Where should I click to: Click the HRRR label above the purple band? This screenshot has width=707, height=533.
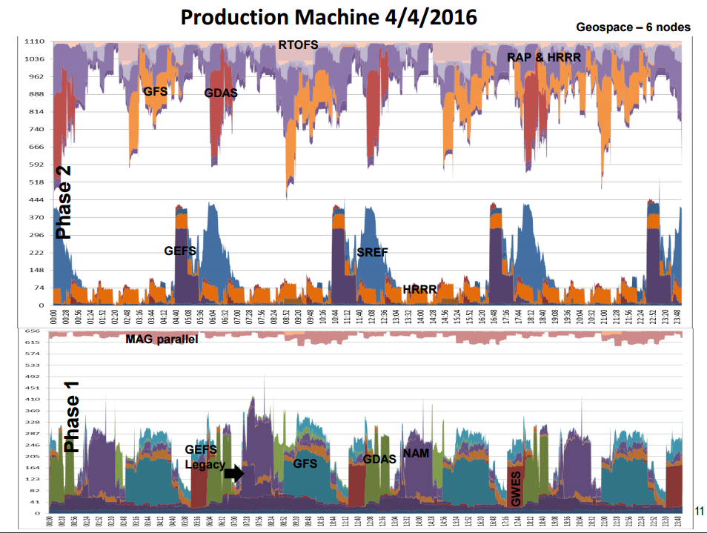419,288
